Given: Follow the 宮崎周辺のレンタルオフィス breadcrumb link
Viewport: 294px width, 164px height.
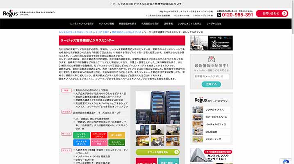Looking at the screenshot, I should click(127, 32).
